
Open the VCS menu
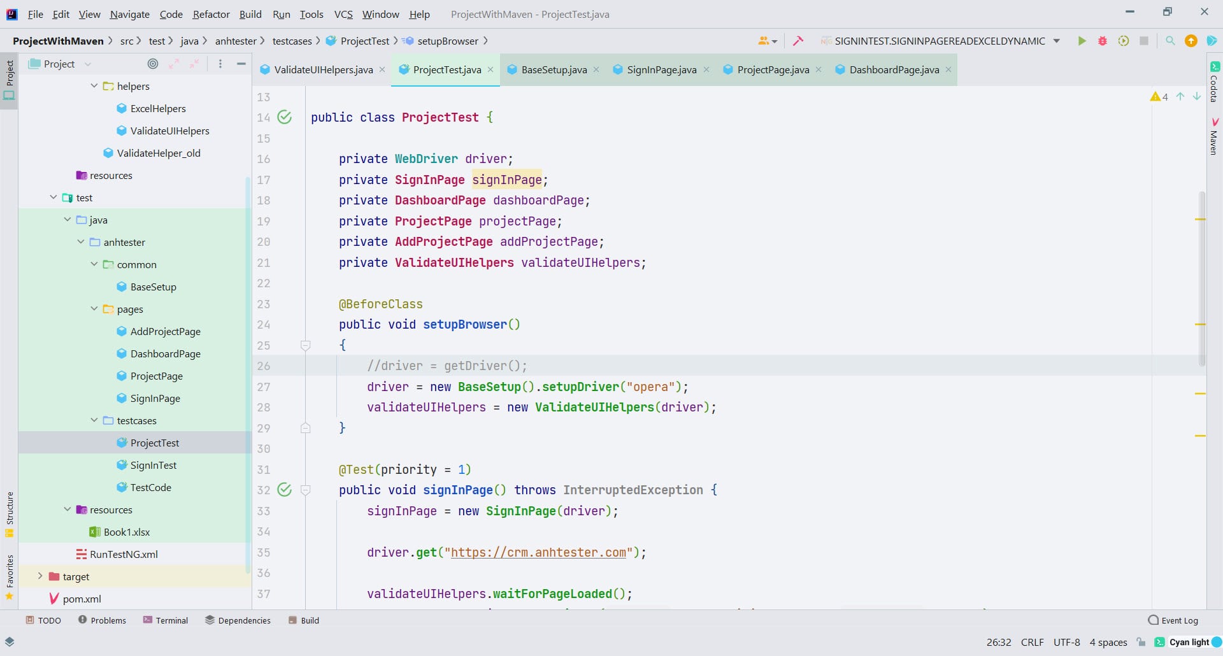point(343,14)
